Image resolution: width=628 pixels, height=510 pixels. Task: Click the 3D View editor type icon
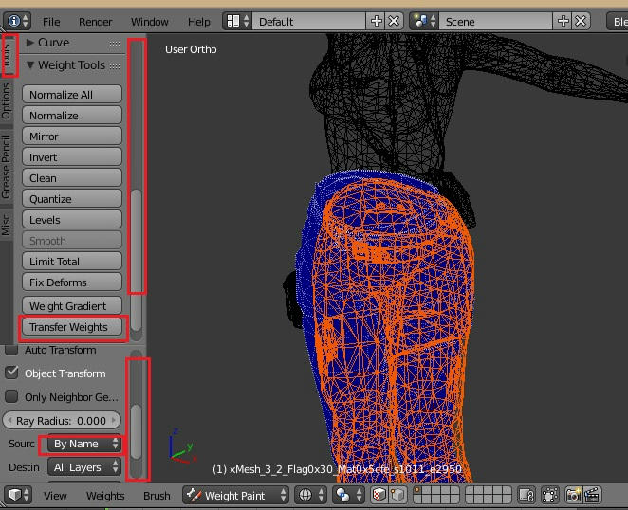[18, 495]
